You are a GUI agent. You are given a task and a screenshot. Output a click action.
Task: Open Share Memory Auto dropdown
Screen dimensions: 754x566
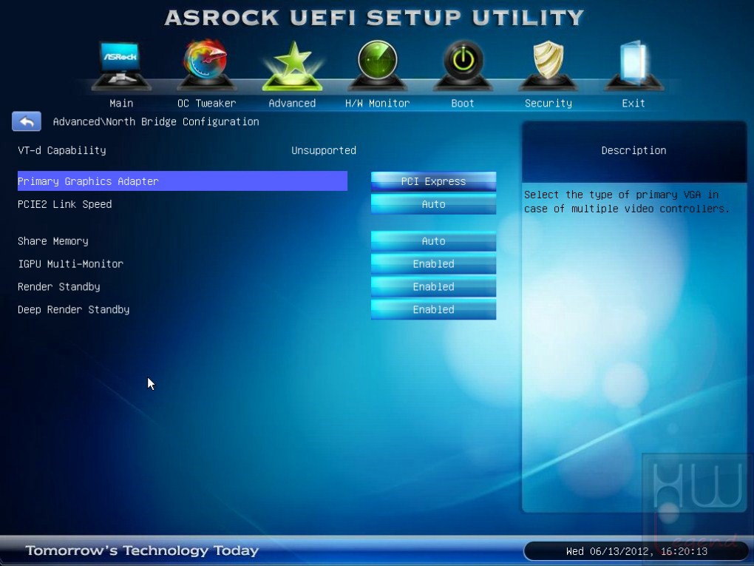433,241
